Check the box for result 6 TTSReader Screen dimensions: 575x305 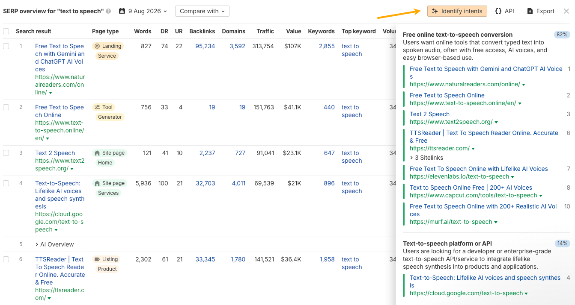[6, 259]
